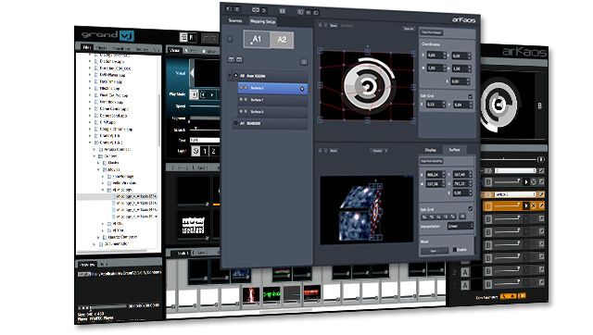Select the red flame visual on keyboard
This screenshot has height=335, width=593.
click(251, 294)
